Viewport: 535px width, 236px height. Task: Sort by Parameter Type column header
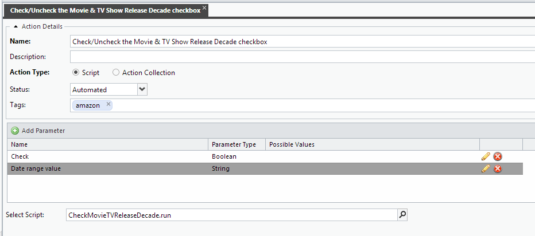(234, 144)
